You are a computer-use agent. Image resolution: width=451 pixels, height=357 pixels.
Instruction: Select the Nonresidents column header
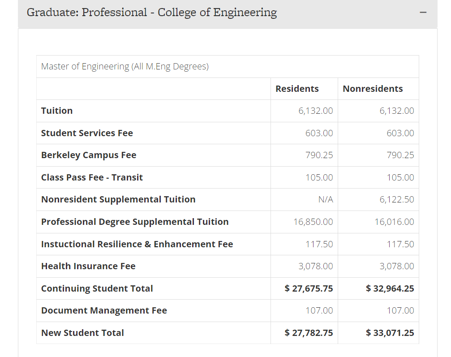(373, 89)
